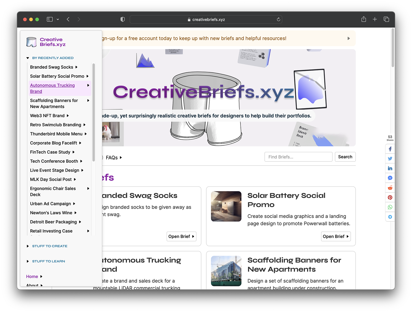The height and width of the screenshot is (312, 412).
Task: Click the Solar Battery Social Promo thumbnail
Action: (x=226, y=206)
